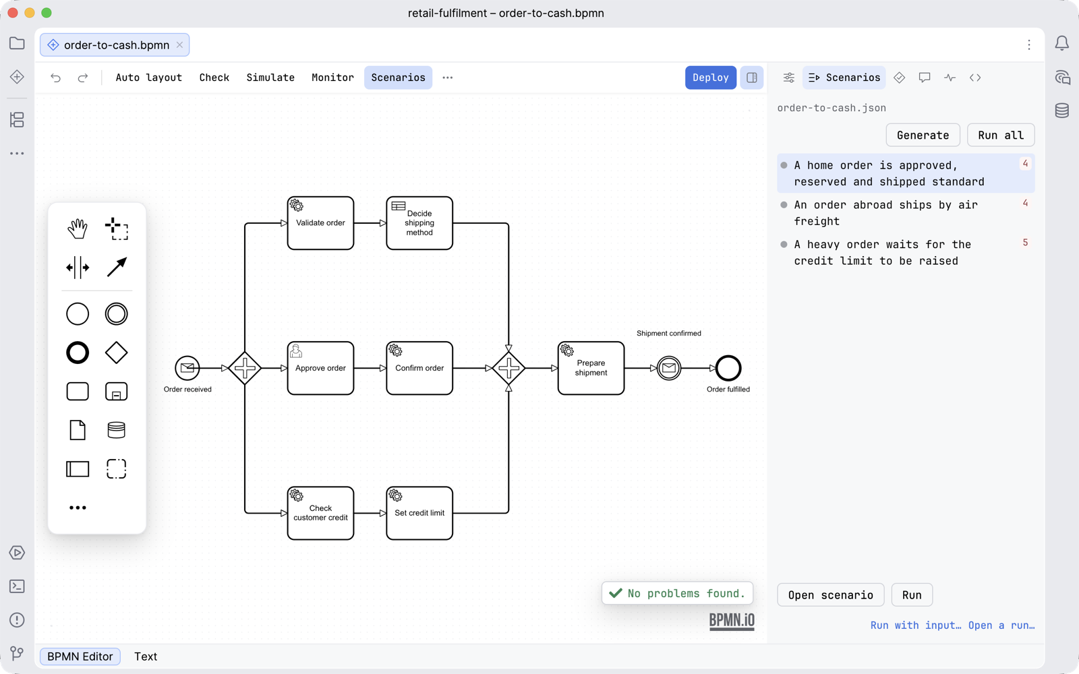Switch to the Text editor tab
The width and height of the screenshot is (1079, 674).
coord(146,656)
